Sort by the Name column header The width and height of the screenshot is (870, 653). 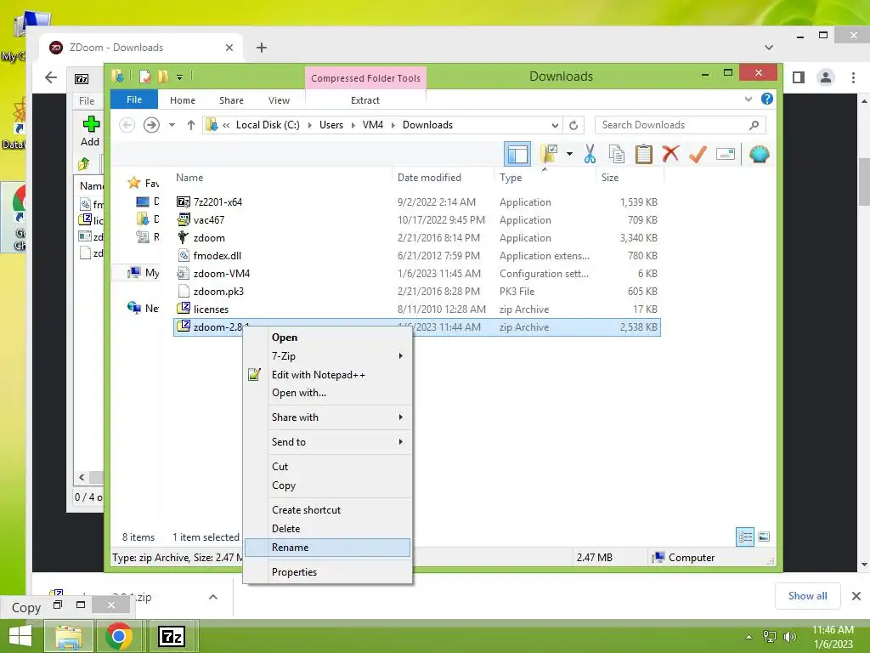[x=189, y=178]
